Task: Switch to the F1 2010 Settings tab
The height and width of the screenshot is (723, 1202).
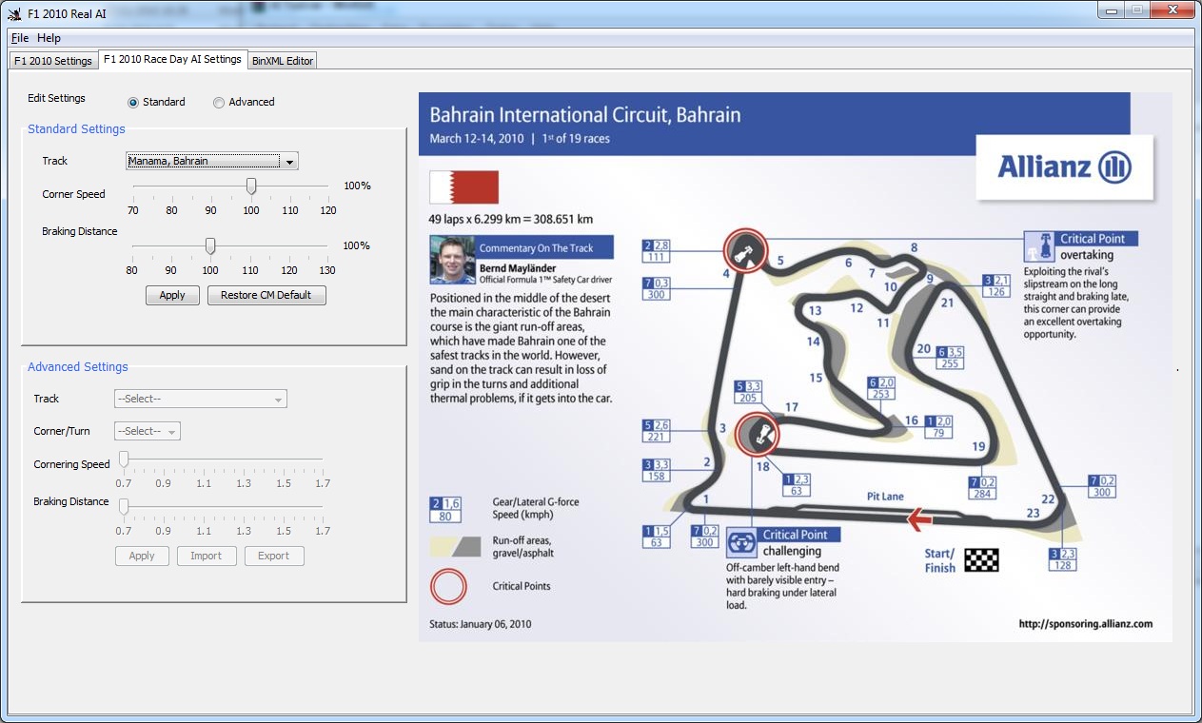Action: pos(53,61)
